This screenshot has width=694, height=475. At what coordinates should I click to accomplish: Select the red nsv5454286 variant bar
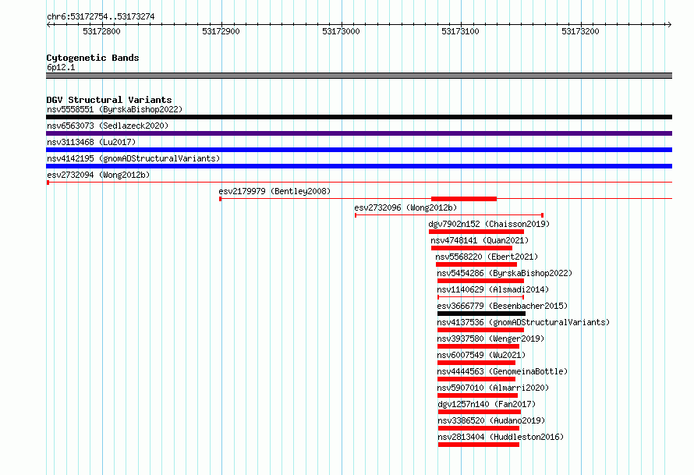480,281
